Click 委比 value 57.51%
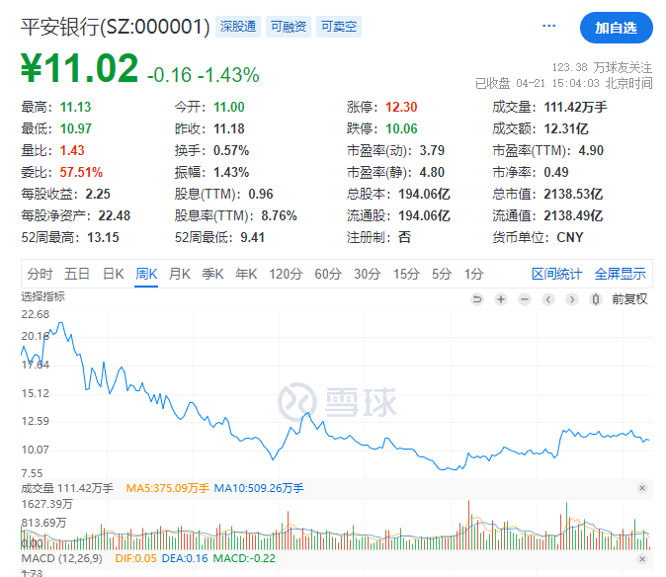 pos(81,172)
